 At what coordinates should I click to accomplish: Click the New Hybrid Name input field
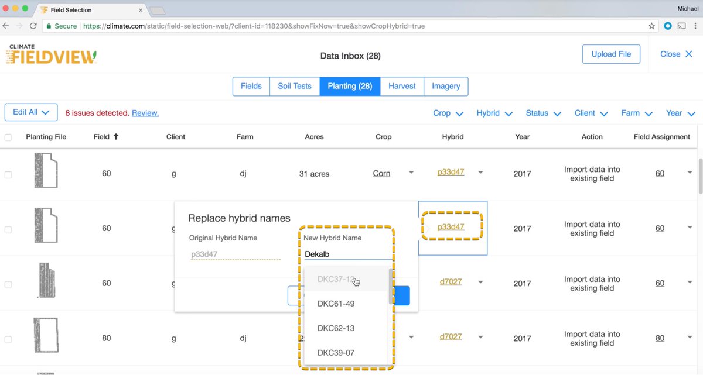point(348,254)
